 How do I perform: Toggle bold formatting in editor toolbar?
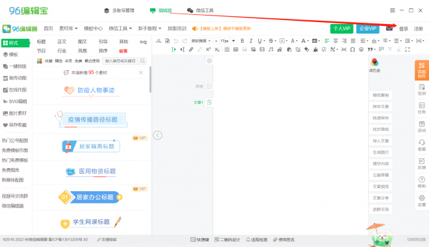[242, 41]
